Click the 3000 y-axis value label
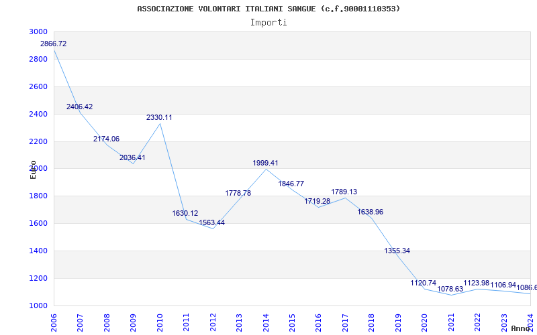The width and height of the screenshot is (537, 335). [38, 31]
